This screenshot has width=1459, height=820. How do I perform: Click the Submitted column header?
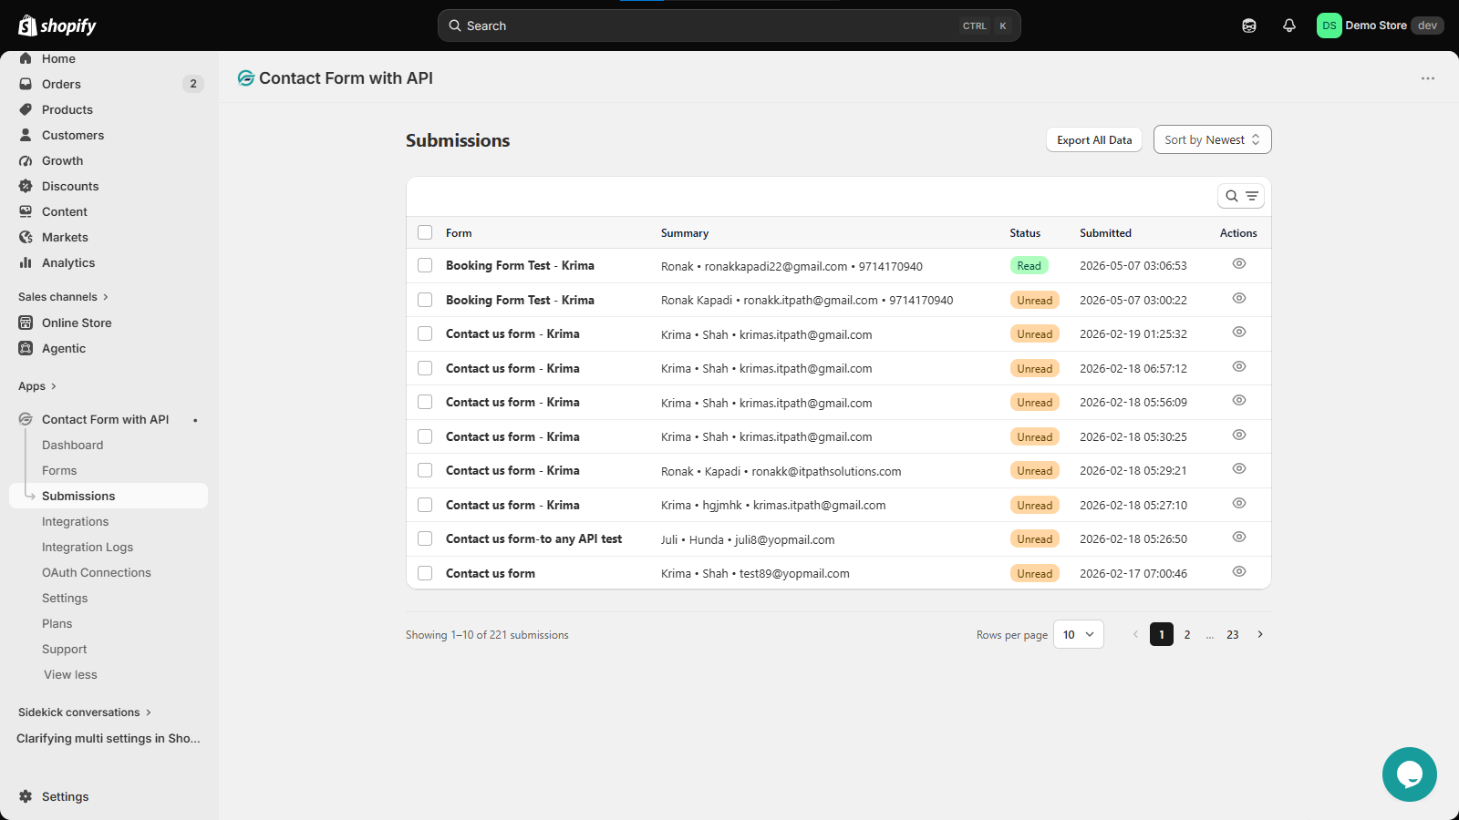(1106, 232)
